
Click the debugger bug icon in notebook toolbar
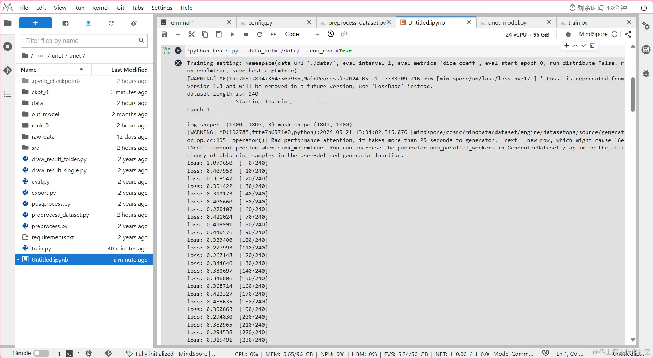tap(568, 34)
